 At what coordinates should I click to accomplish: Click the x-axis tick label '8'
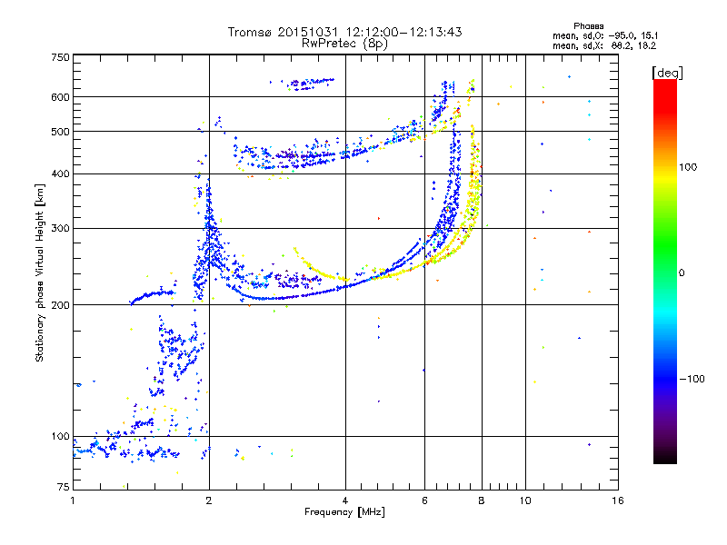coord(482,500)
